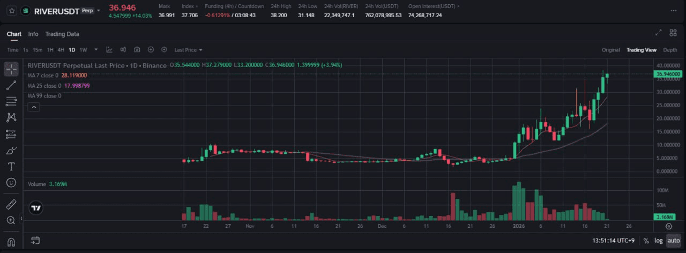This screenshot has height=253, width=686.
Task: Click the circled dot toolbar icon
Action: click(164, 50)
